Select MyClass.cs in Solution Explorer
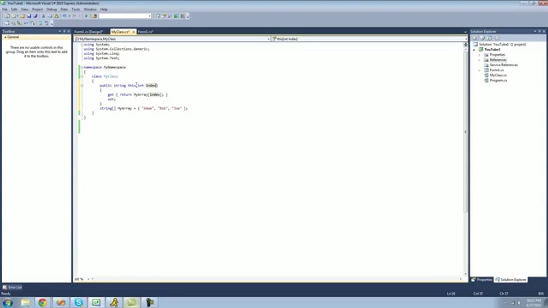The height and width of the screenshot is (308, 548). [498, 75]
